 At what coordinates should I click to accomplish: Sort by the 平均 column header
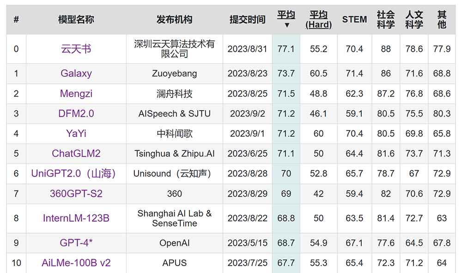[286, 15]
